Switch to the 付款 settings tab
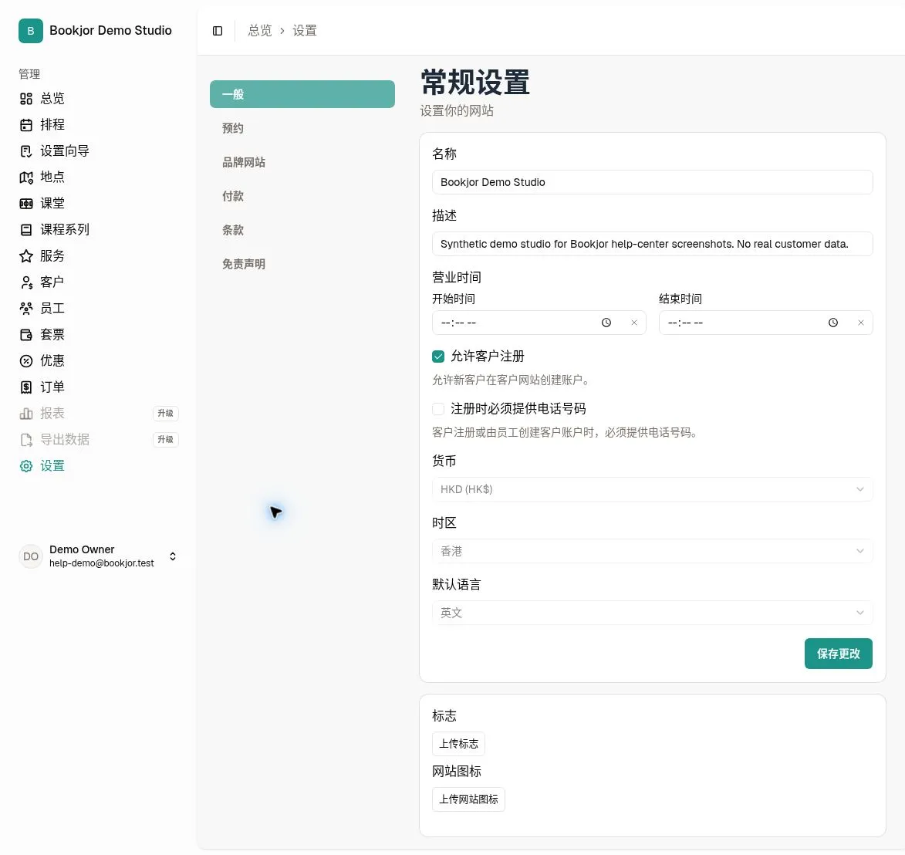Screen dimensions: 905x855 tap(302, 196)
